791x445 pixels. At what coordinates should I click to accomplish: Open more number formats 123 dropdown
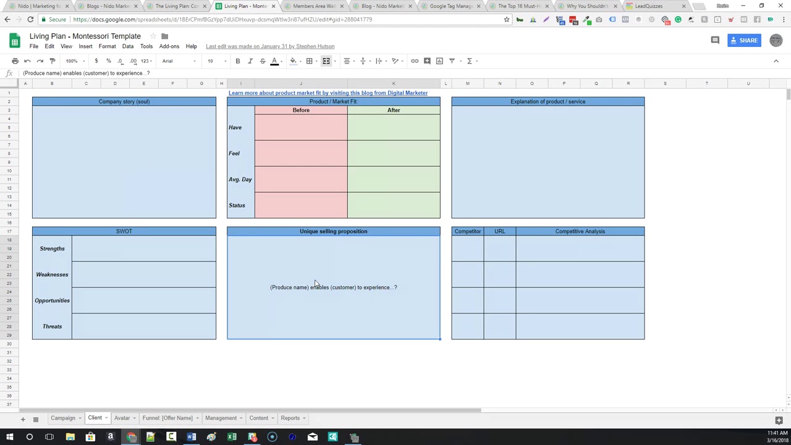coord(146,61)
